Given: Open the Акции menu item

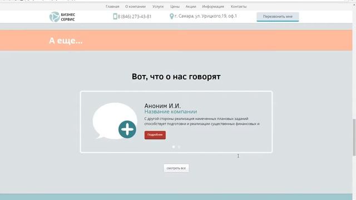Looking at the screenshot, I should pos(191,7).
